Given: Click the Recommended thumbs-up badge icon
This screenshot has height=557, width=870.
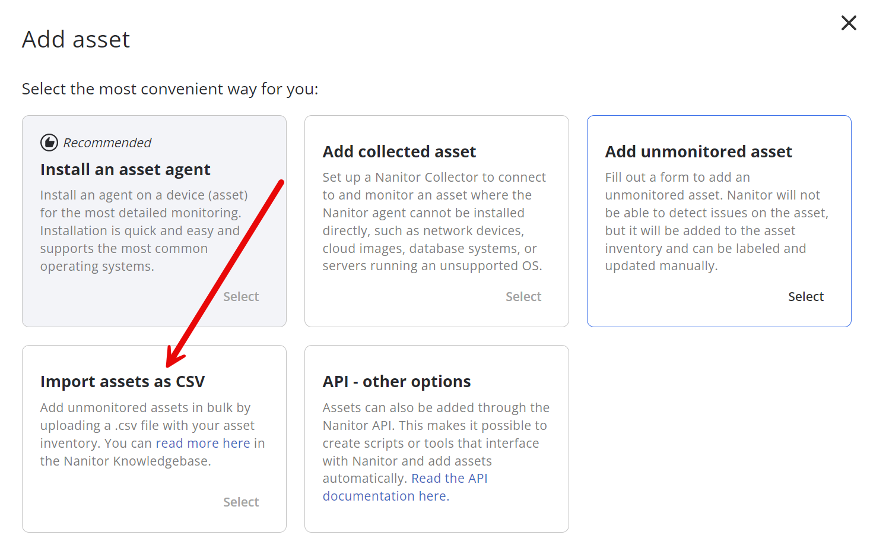Looking at the screenshot, I should click(49, 143).
